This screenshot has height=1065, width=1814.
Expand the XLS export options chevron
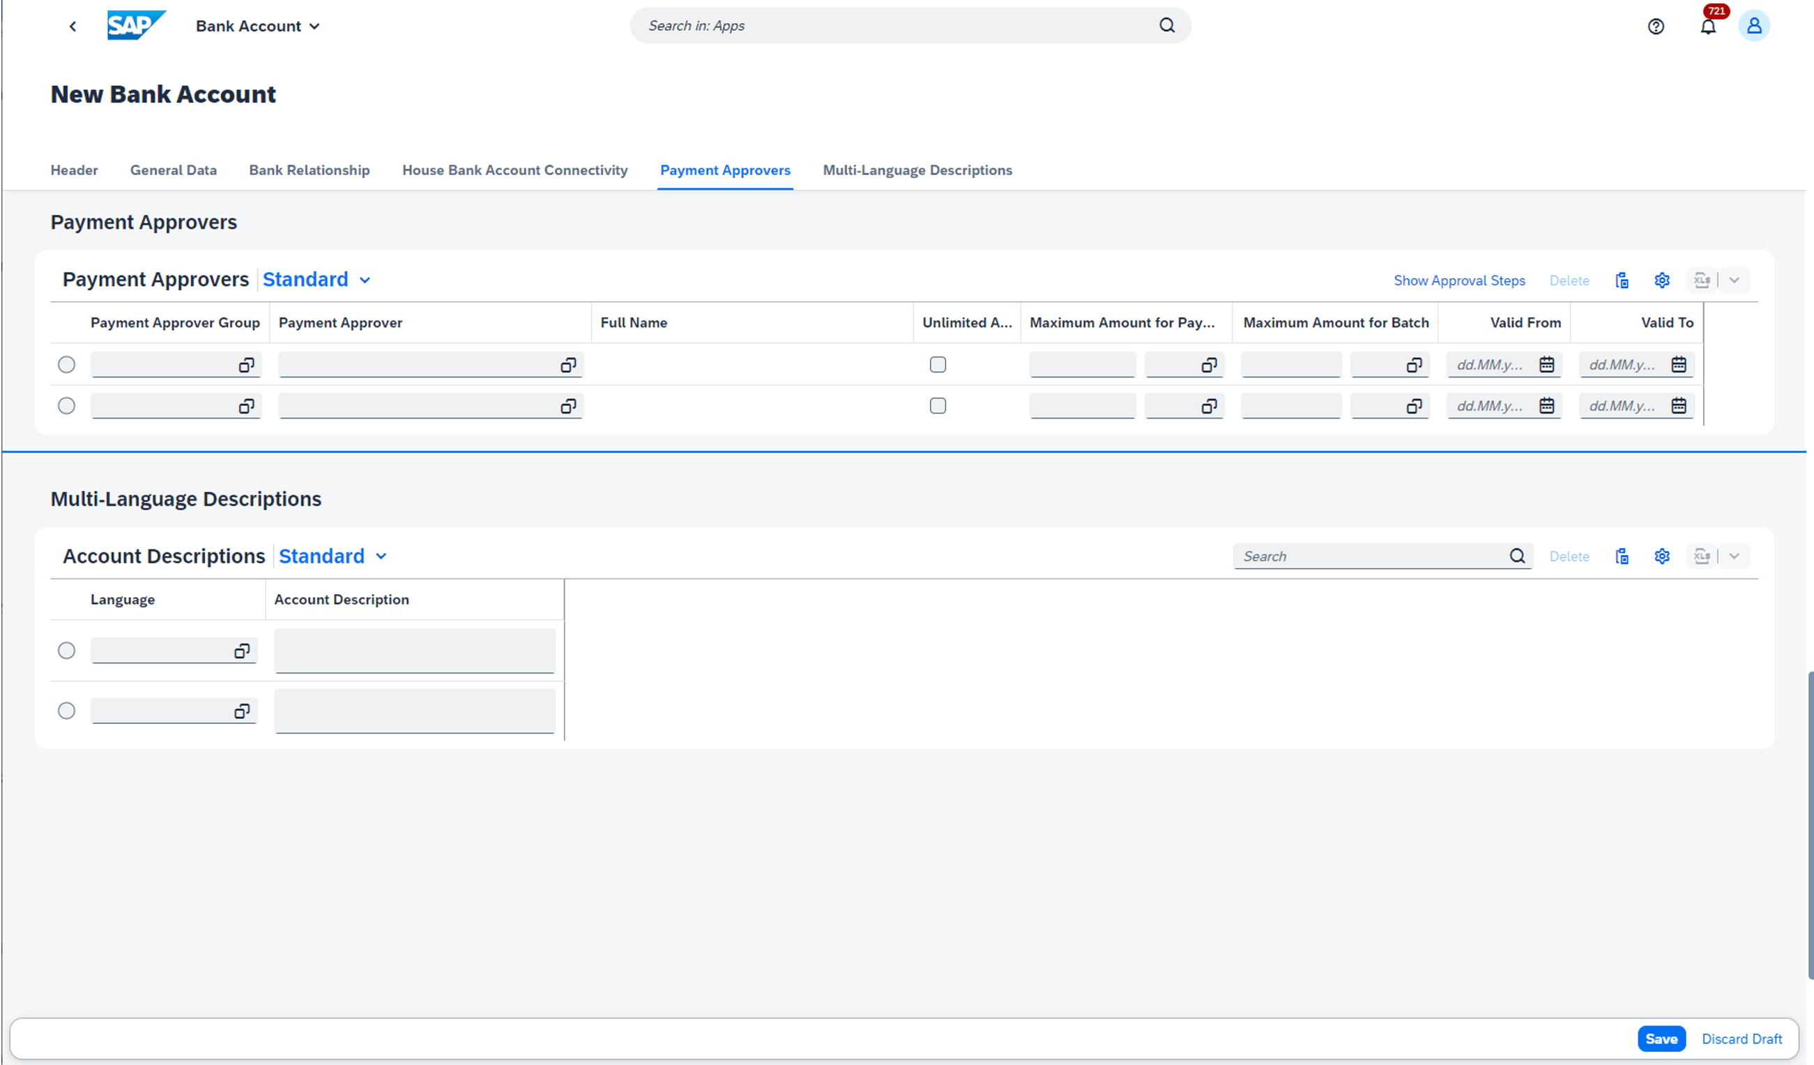1734,280
